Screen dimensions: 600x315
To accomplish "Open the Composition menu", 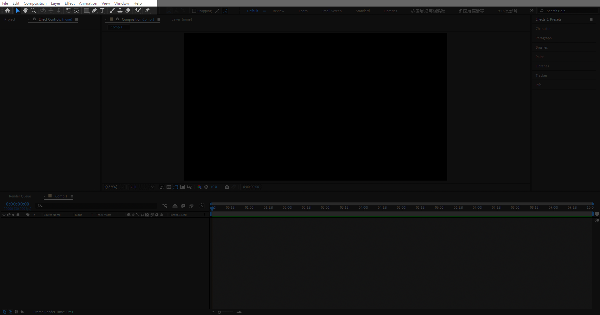I will 35,3.
